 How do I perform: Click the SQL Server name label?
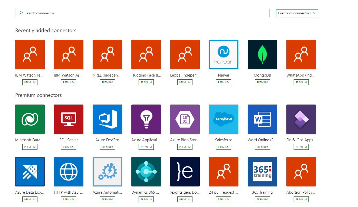(x=69, y=140)
